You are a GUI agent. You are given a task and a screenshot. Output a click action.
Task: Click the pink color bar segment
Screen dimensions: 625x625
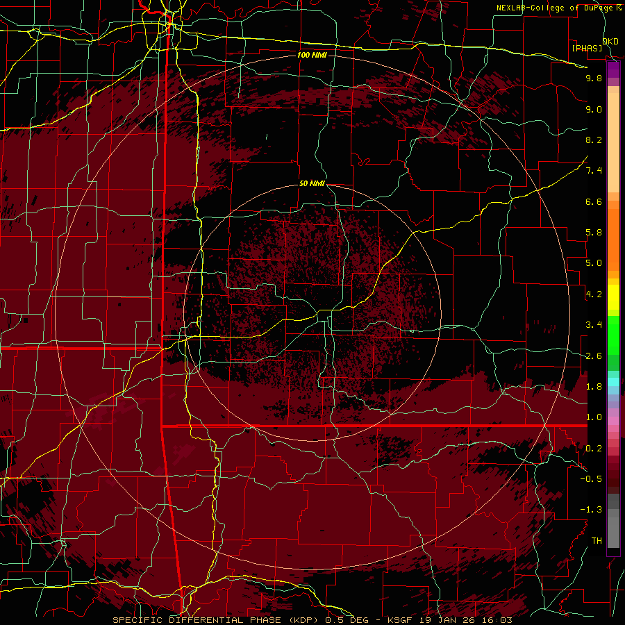click(x=613, y=421)
